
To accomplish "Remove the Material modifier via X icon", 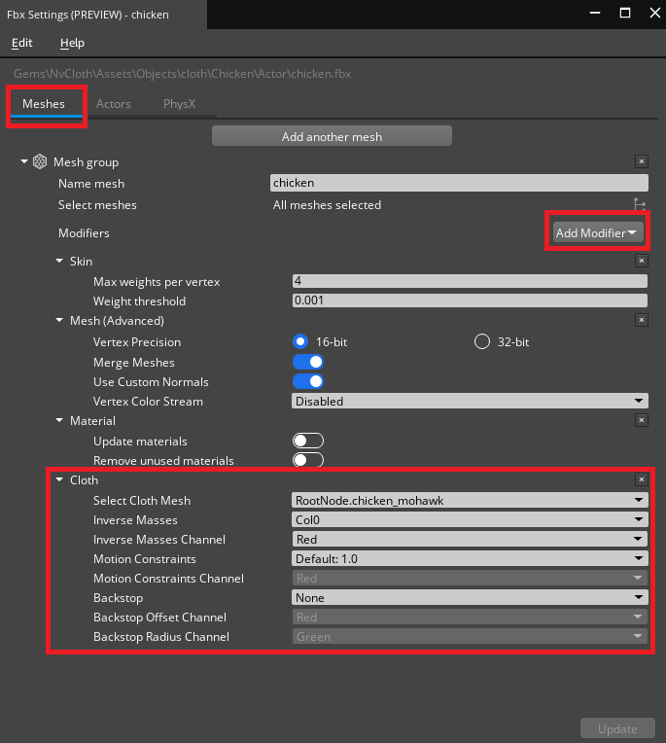I will [x=641, y=420].
